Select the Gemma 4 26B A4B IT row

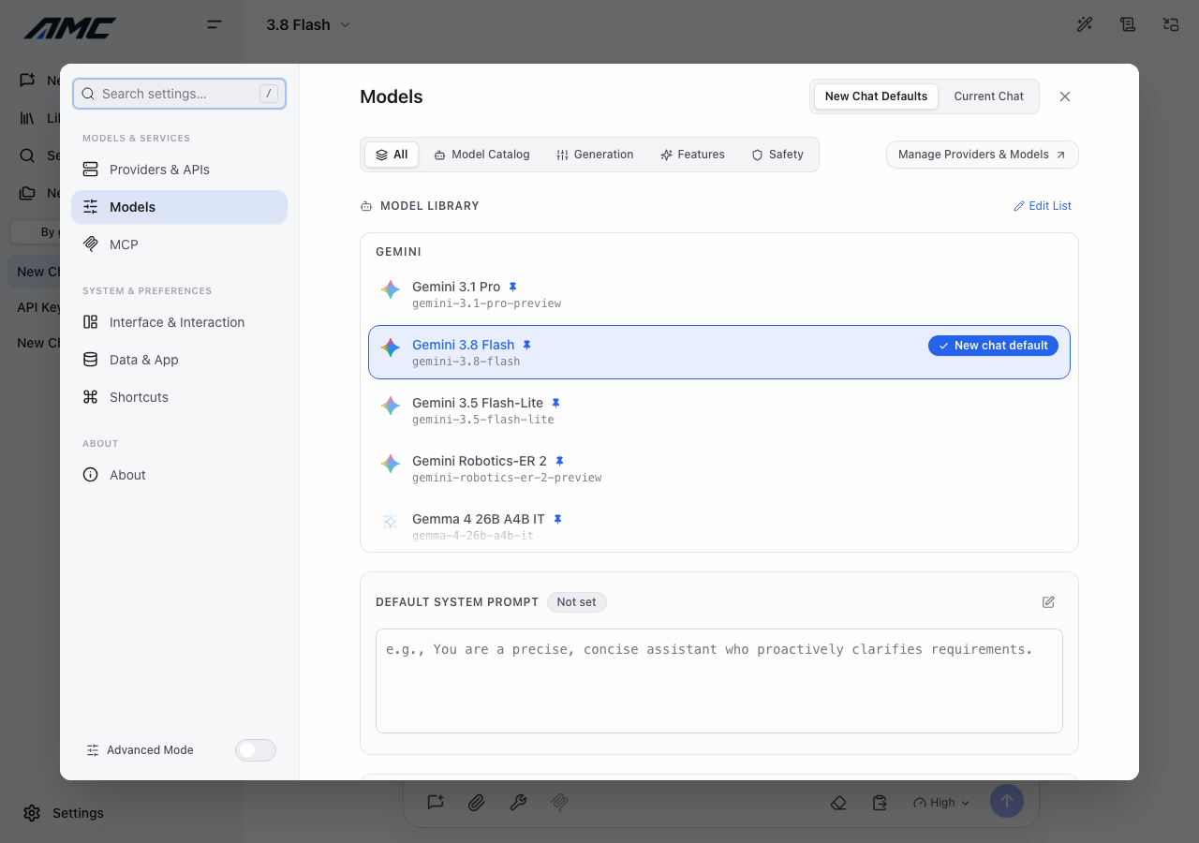click(x=719, y=525)
